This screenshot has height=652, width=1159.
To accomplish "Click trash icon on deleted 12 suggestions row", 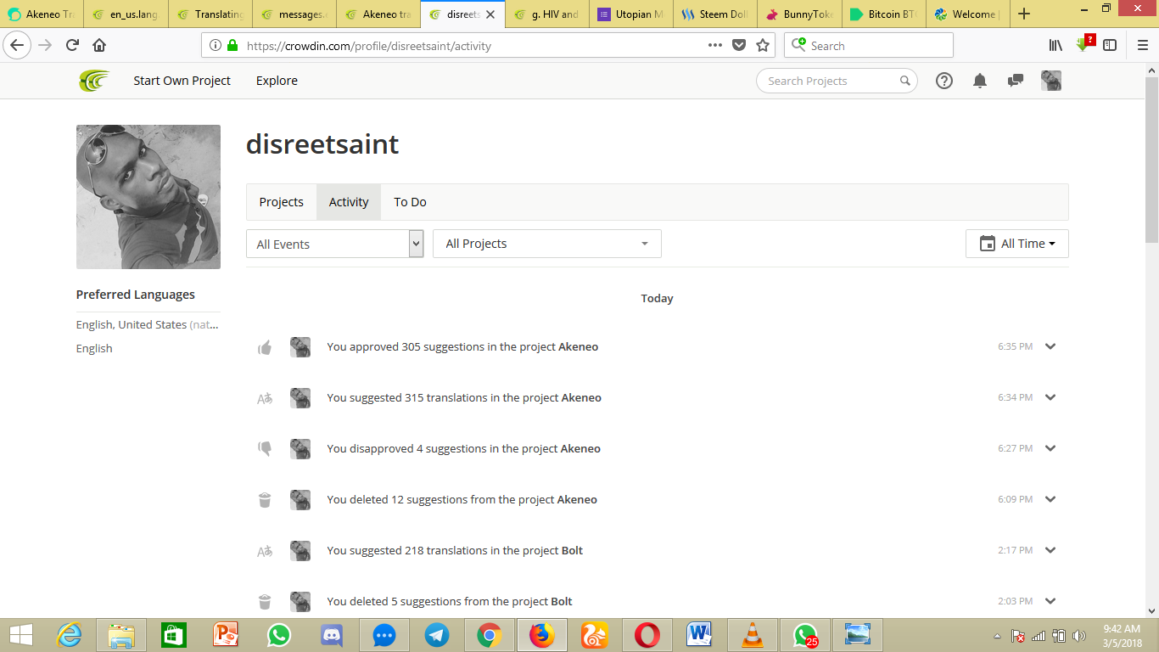I will click(265, 500).
